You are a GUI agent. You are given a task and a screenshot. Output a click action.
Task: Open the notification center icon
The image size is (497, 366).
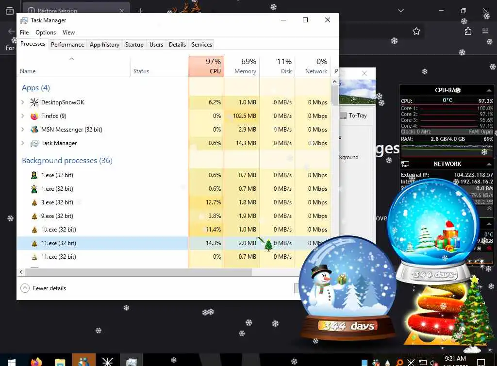click(x=481, y=362)
